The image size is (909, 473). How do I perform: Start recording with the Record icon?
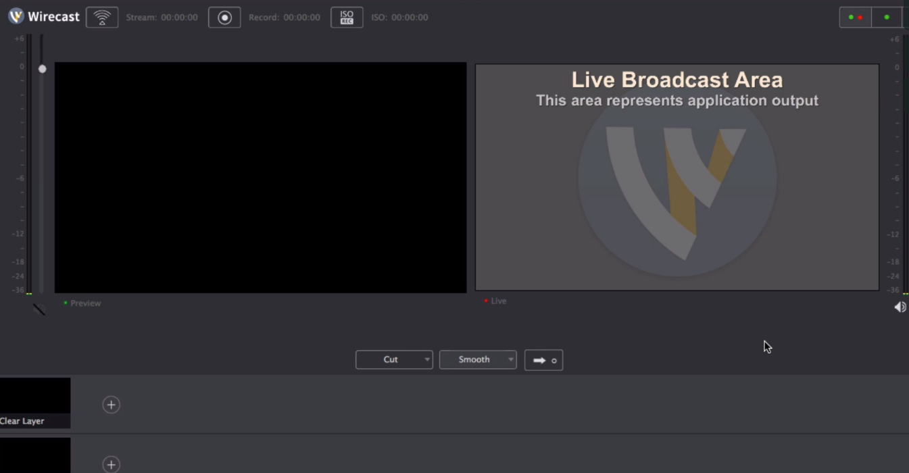tap(224, 17)
